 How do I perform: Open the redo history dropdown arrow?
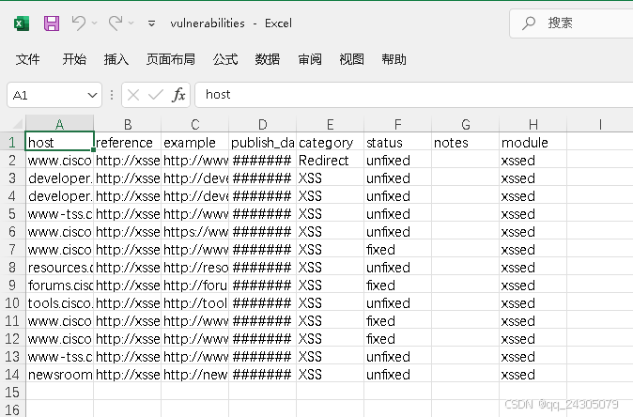[131, 23]
